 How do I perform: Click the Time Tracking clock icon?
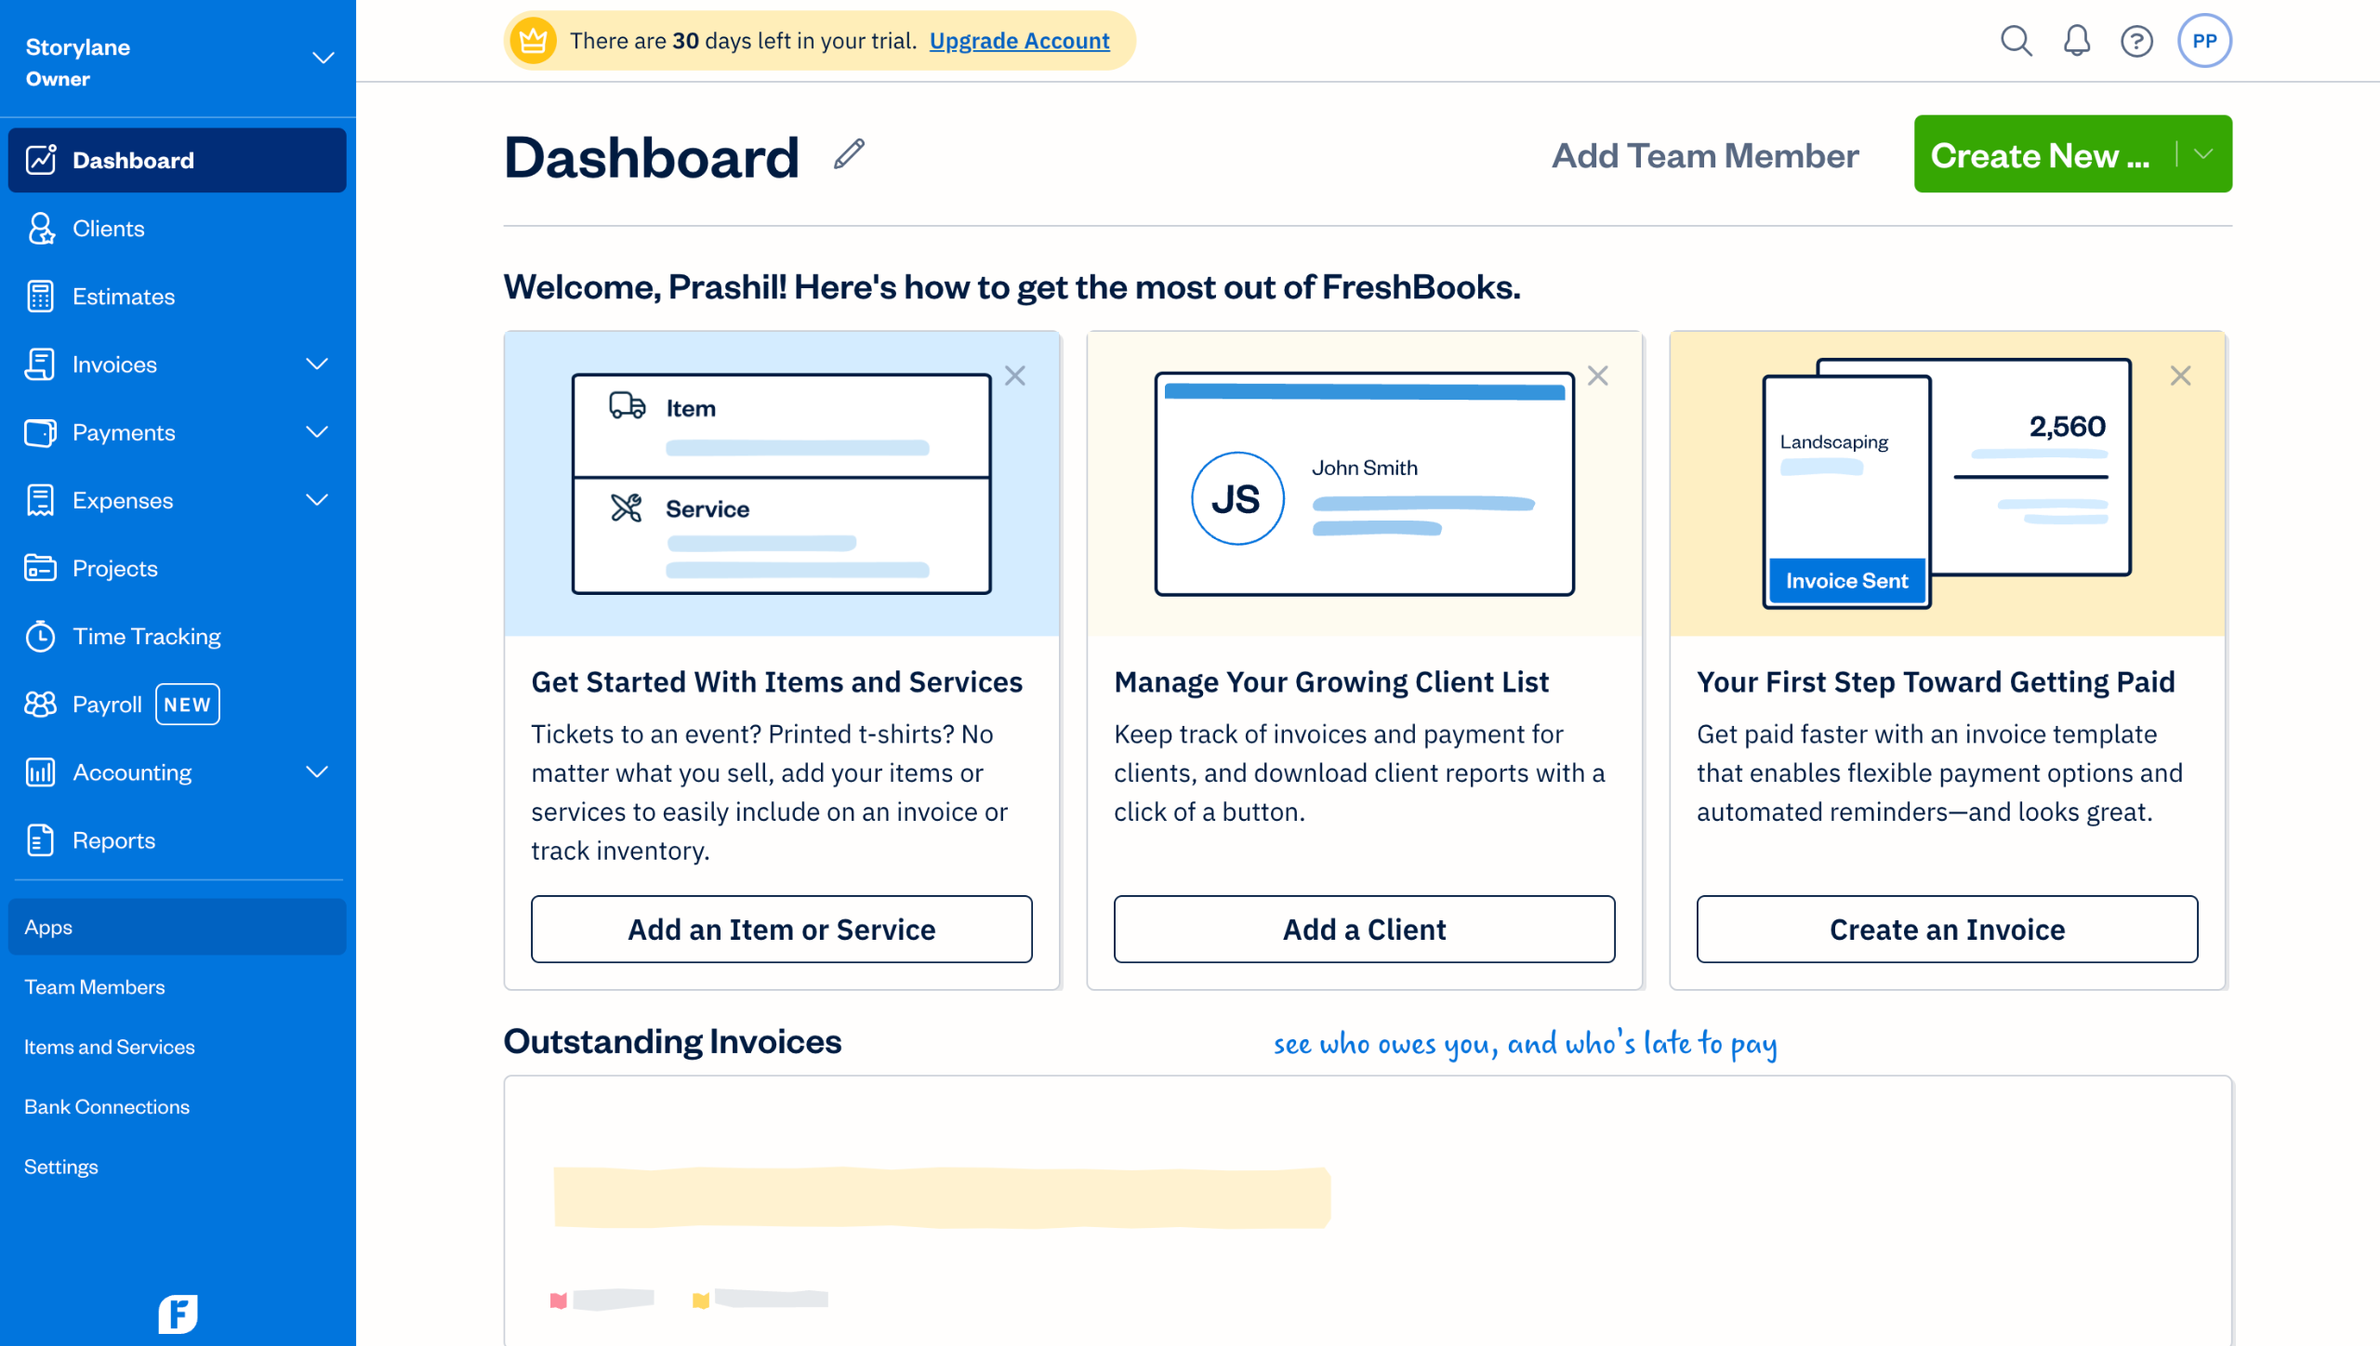coord(40,637)
